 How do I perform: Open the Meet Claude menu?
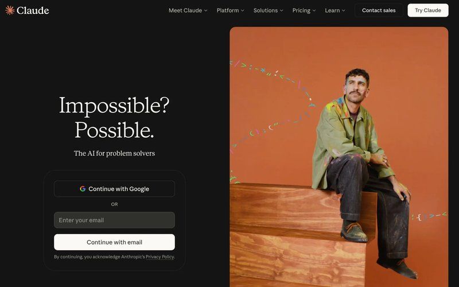(x=188, y=10)
